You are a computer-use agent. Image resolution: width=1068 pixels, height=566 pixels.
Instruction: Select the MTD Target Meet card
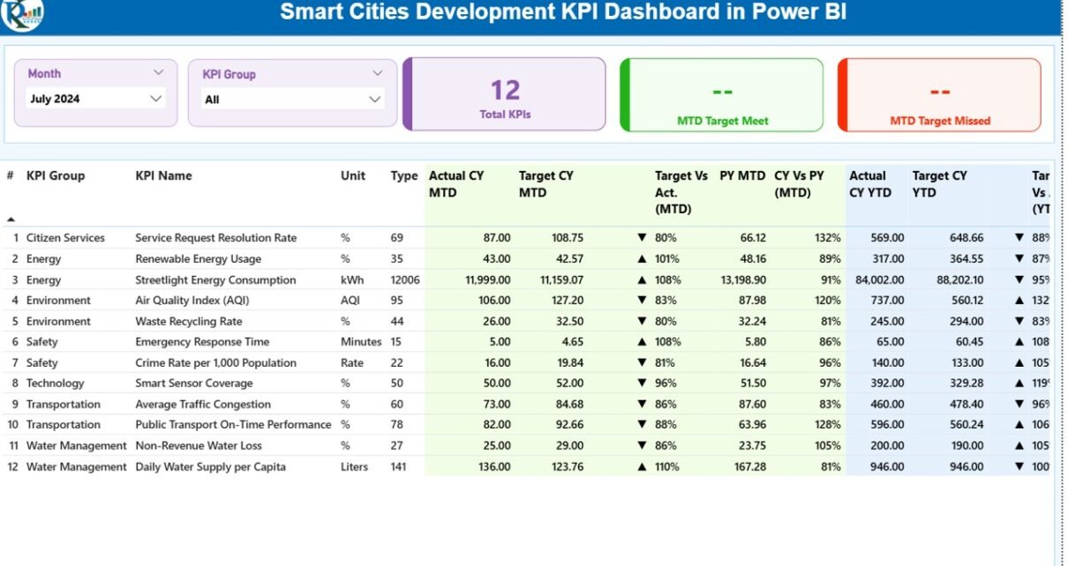pyautogui.click(x=722, y=95)
